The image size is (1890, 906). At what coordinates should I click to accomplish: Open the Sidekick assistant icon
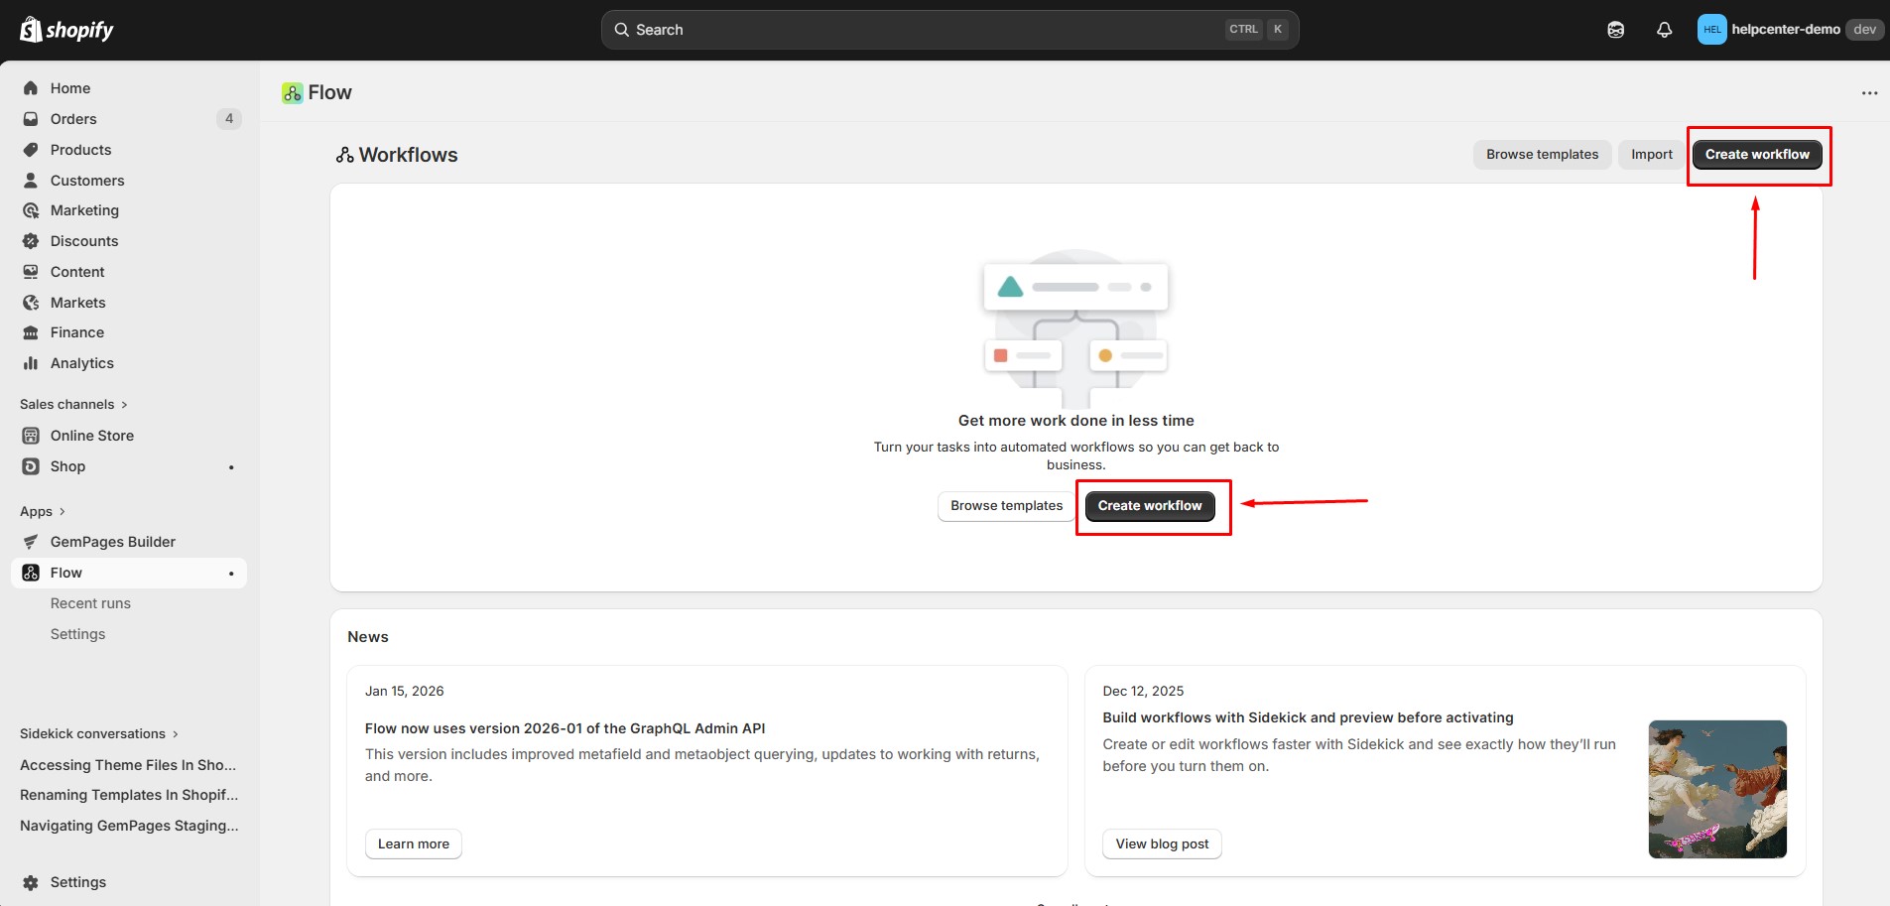coord(1615,30)
